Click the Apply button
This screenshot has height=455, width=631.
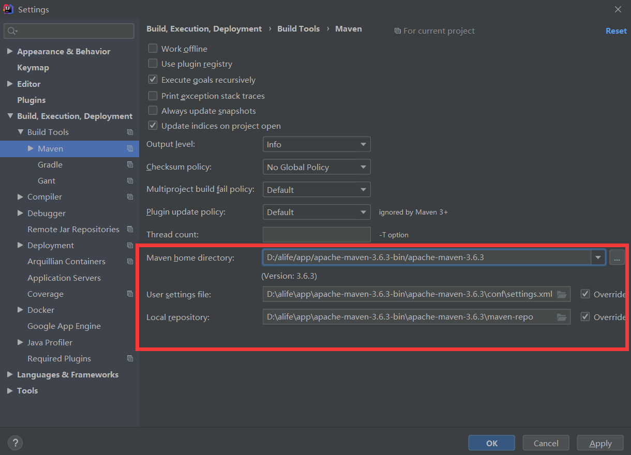point(600,443)
